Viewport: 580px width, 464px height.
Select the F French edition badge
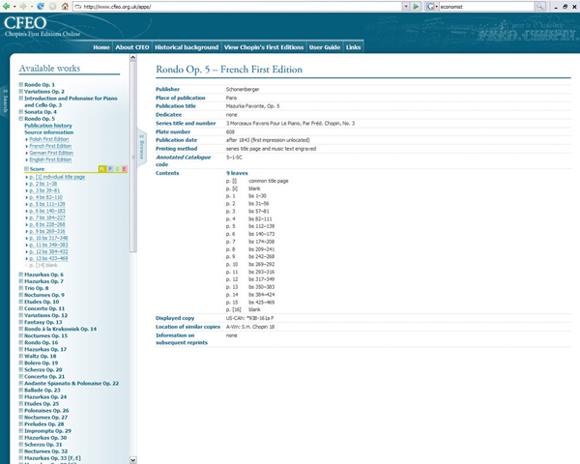110,169
